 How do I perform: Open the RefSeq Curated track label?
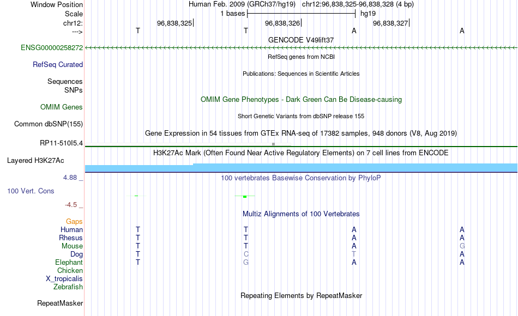57,64
